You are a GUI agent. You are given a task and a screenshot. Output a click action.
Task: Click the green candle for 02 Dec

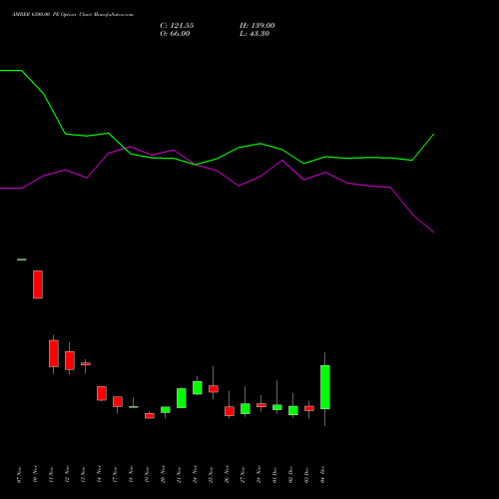click(x=293, y=410)
